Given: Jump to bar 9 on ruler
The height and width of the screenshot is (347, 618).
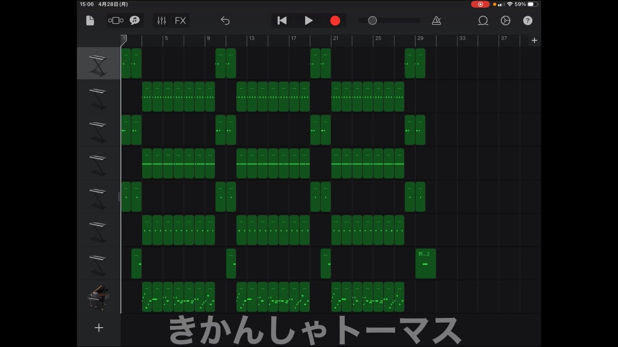Looking at the screenshot, I should point(208,38).
